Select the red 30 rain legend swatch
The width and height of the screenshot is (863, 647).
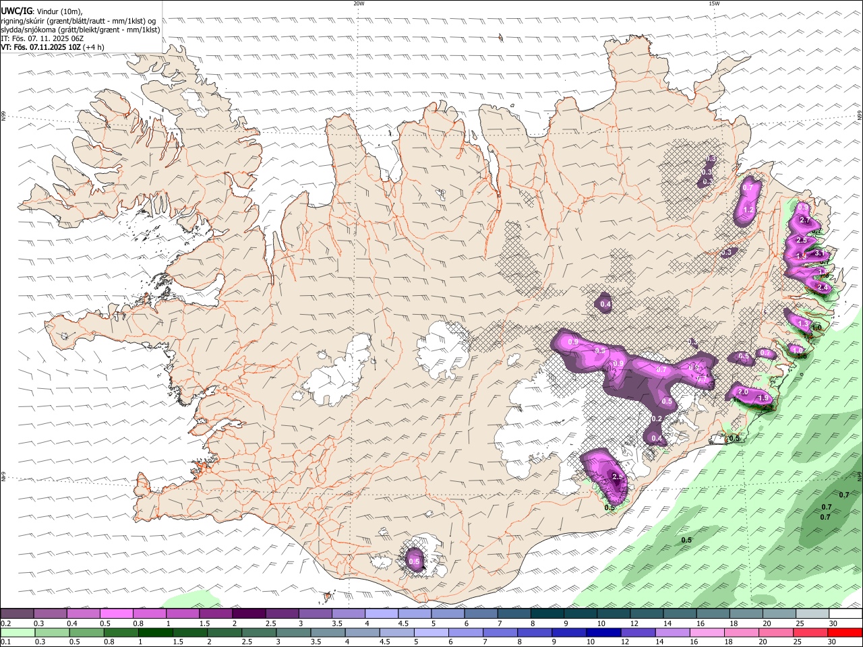[846, 633]
